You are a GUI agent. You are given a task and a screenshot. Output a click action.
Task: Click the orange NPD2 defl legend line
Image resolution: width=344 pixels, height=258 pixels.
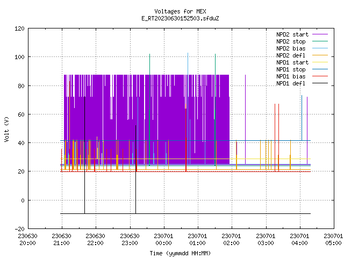click(x=320, y=55)
